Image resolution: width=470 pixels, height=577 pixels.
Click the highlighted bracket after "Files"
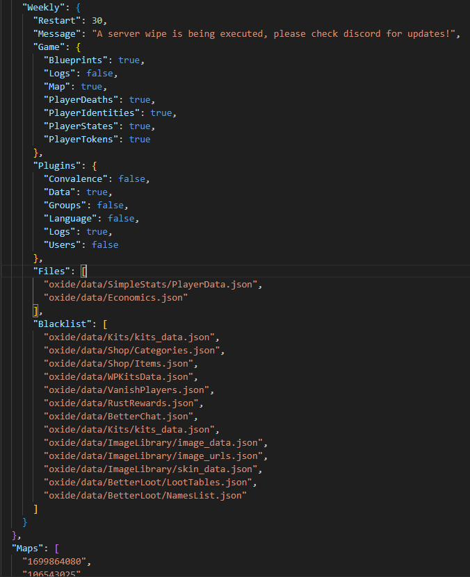[x=84, y=271]
